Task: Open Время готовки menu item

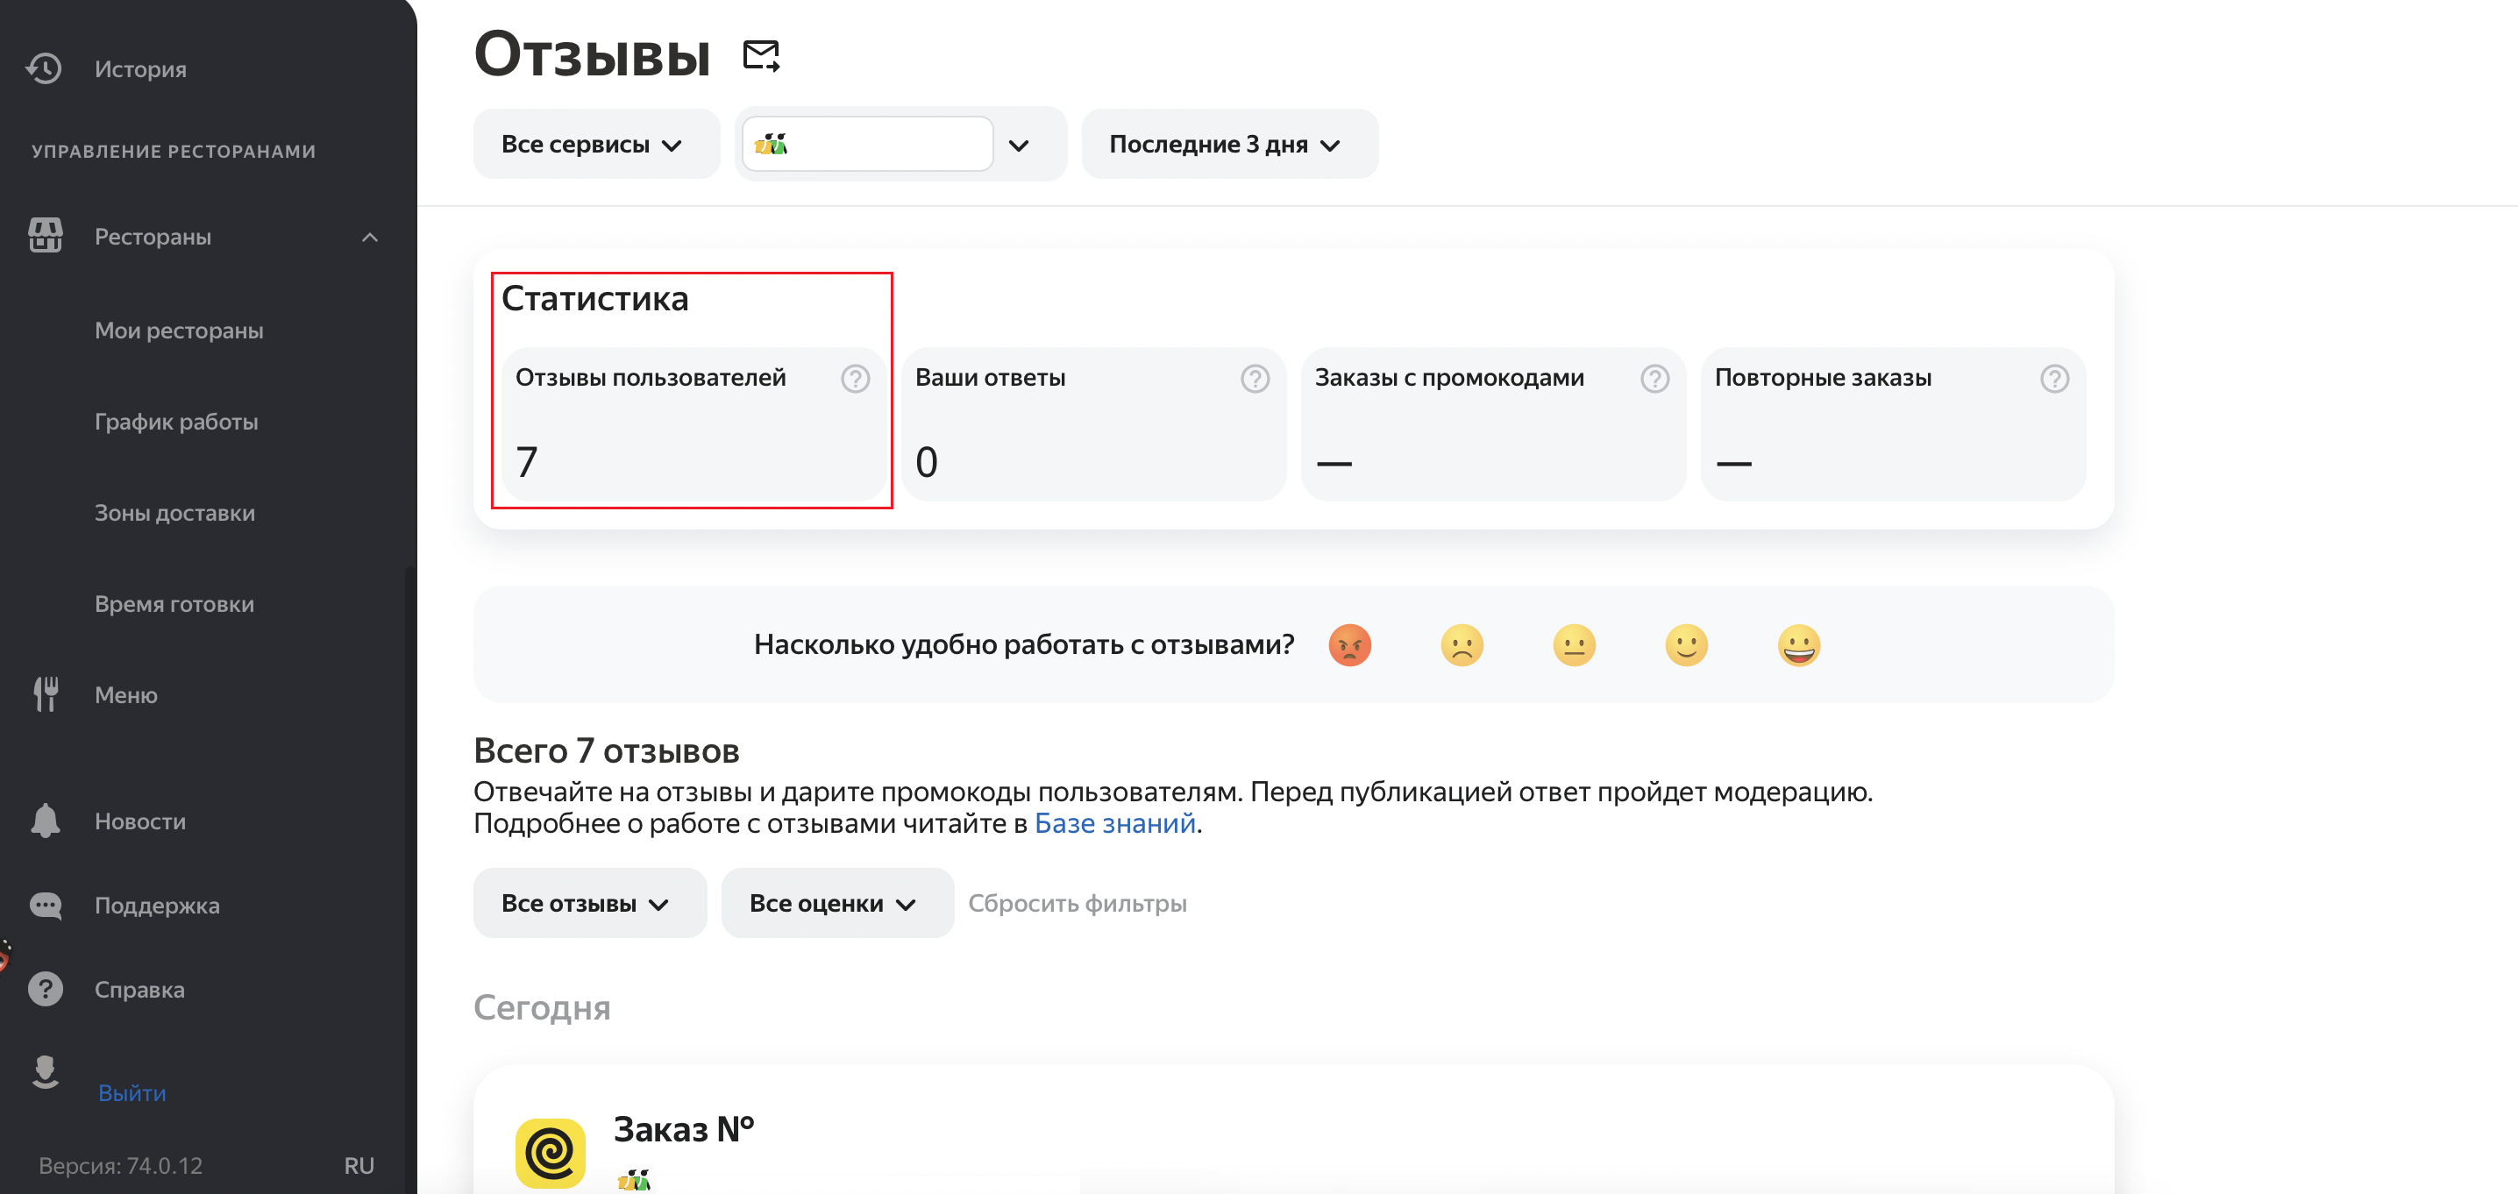Action: [174, 603]
